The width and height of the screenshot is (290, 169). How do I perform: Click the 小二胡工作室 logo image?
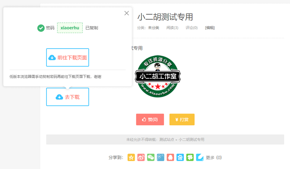click(158, 76)
